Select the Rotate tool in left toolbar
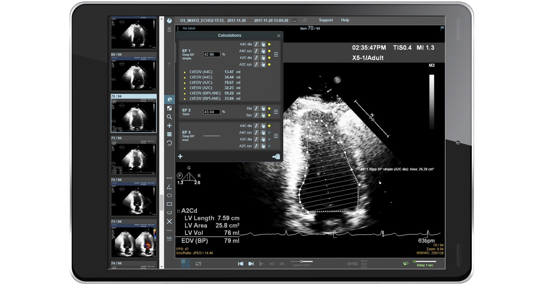 pyautogui.click(x=170, y=143)
